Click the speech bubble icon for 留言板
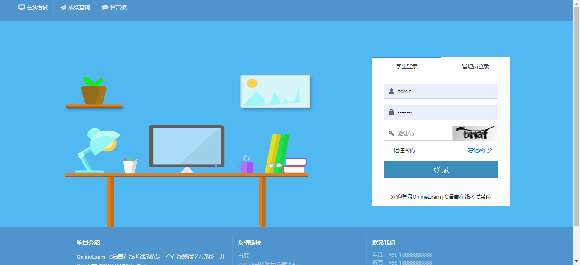This screenshot has width=580, height=265. click(x=105, y=7)
